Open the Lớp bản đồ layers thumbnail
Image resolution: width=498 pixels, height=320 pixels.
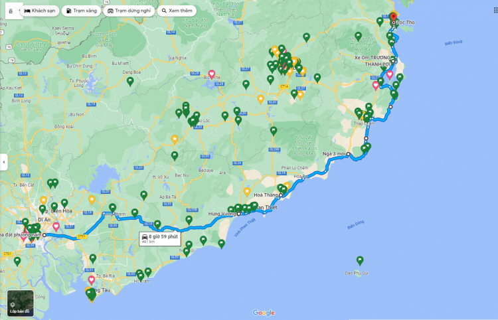pyautogui.click(x=21, y=303)
